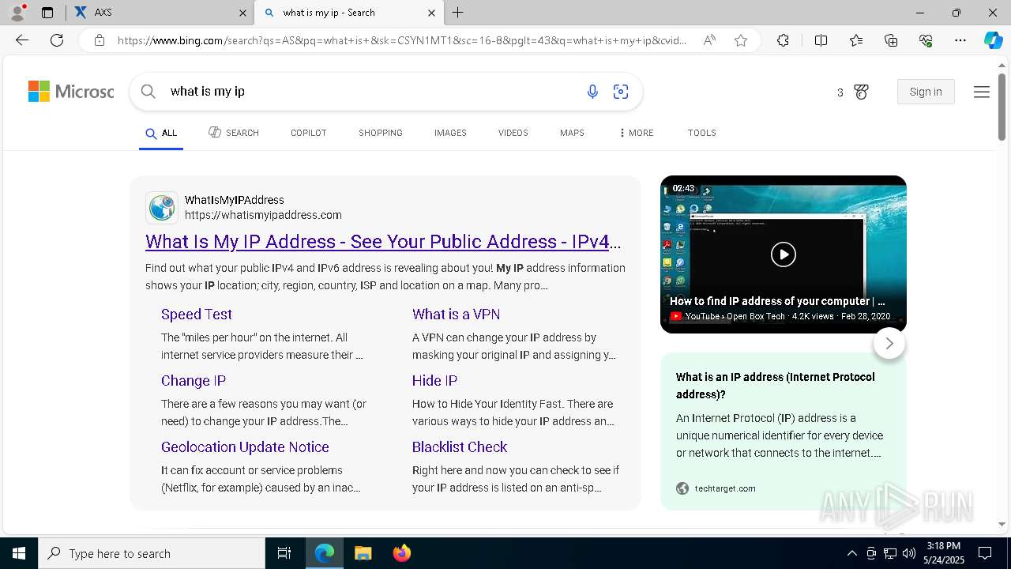Click the page vertical scrollbar

pyautogui.click(x=1002, y=107)
